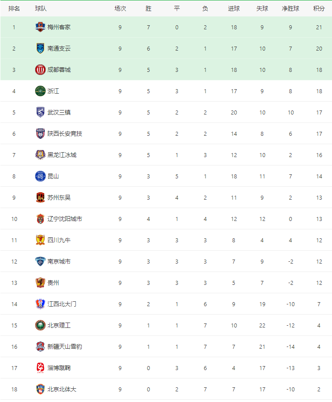332x402 pixels.
Task: Open the 陕西长安竞技 team name link
Action: click(65, 134)
